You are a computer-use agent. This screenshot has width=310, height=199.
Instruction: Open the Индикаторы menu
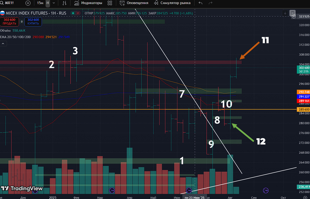coord(89,3)
